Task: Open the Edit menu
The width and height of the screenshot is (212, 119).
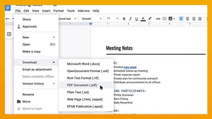Action: coord(26,11)
